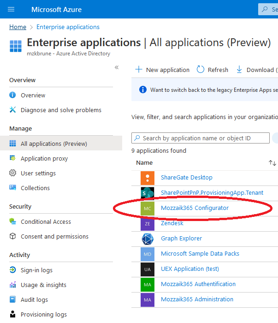Open the hamburger portal menu
Screen dimensions: 278x323
(11, 9)
